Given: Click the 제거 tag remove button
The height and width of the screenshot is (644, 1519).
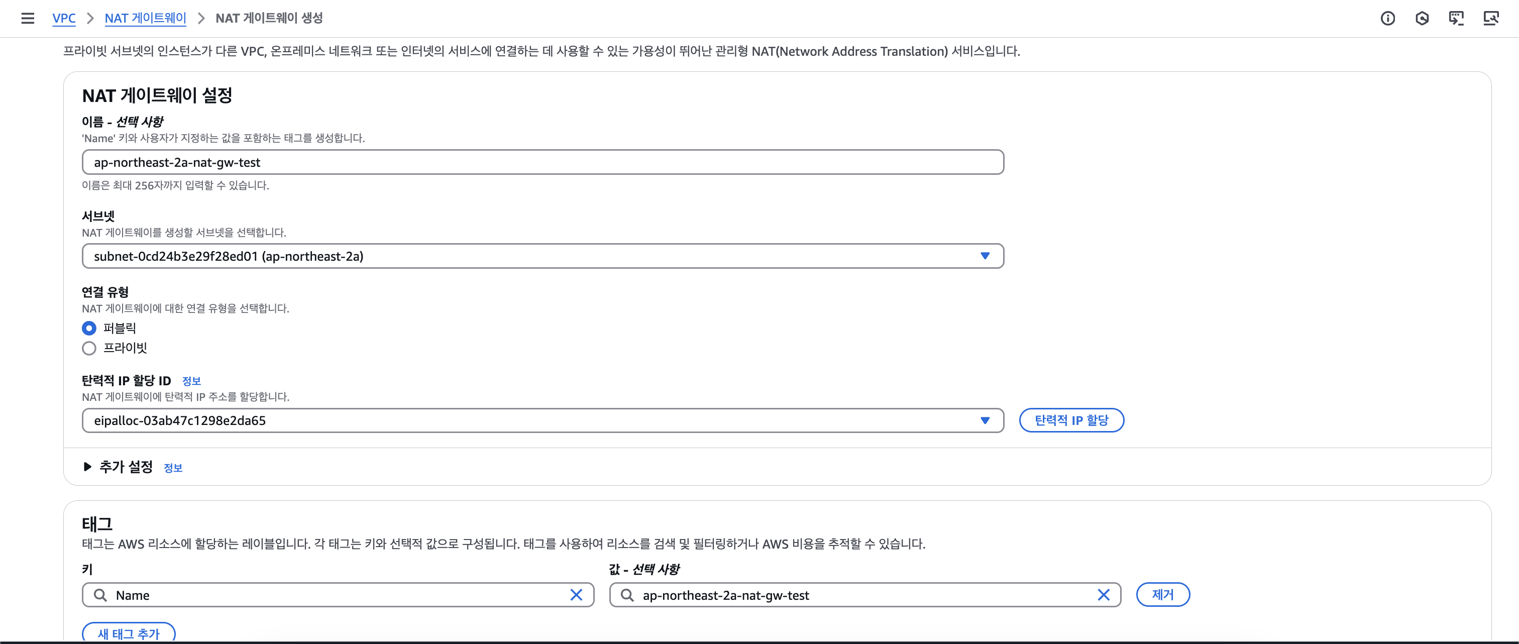Looking at the screenshot, I should point(1162,594).
